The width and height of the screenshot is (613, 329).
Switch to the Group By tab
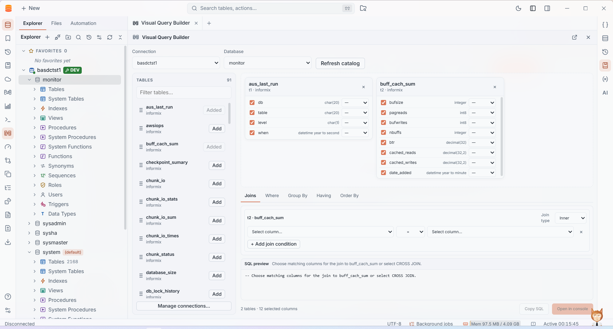[298, 195]
